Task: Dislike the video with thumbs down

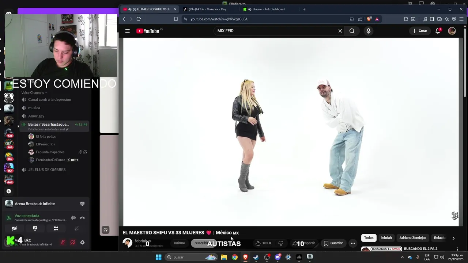Action: (281, 243)
